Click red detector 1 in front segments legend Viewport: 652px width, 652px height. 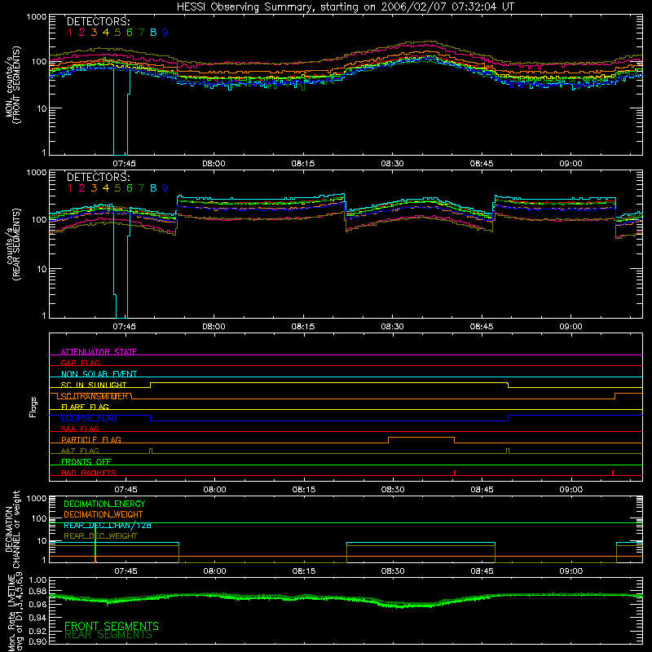(x=70, y=33)
